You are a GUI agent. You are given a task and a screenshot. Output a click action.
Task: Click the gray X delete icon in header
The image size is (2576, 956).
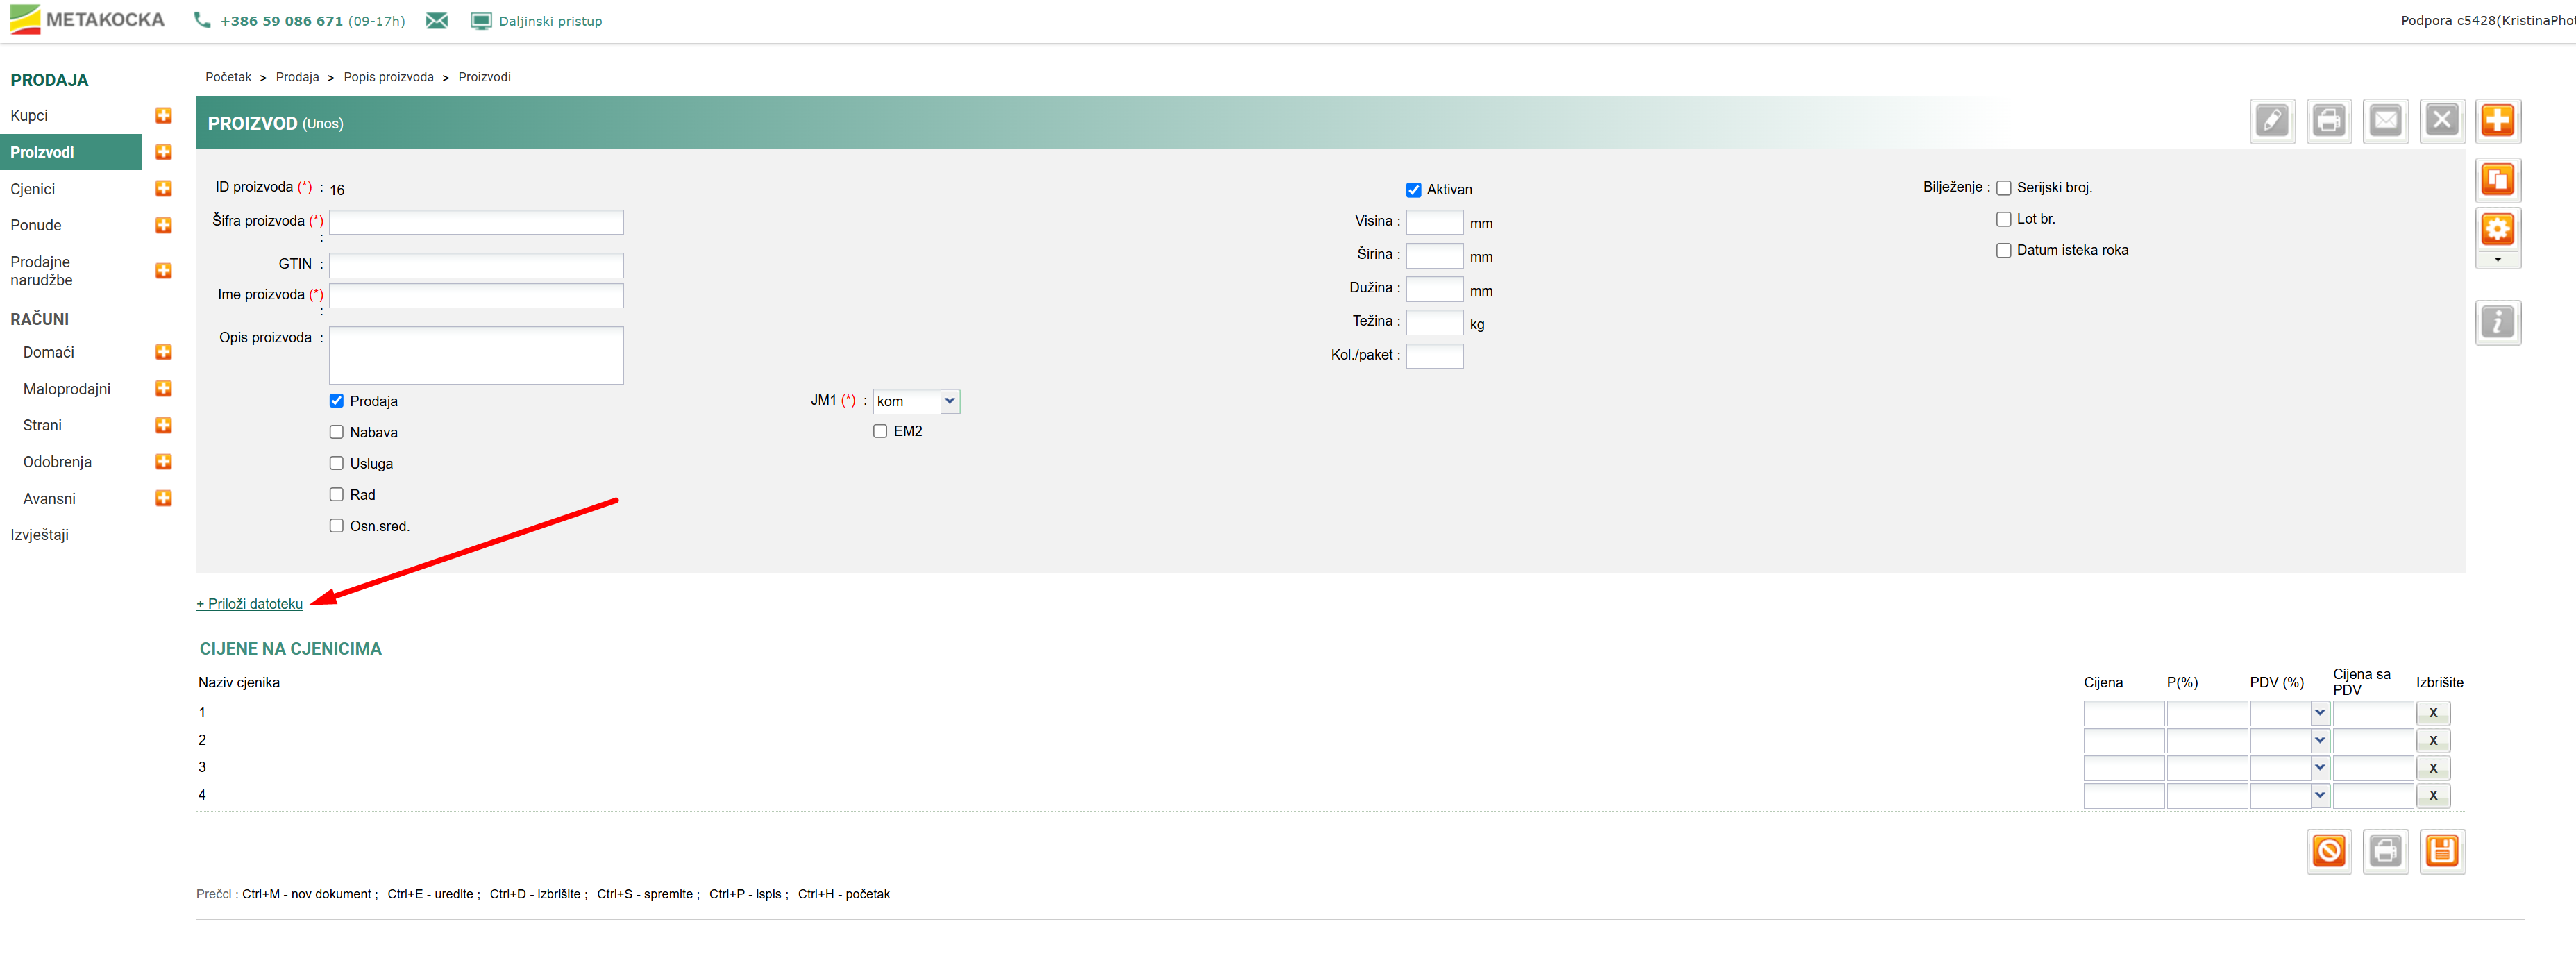2441,121
